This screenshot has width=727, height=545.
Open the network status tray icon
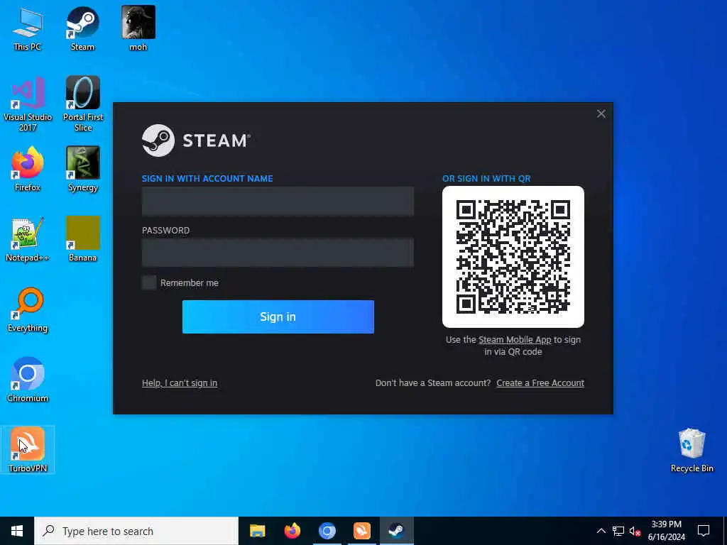pyautogui.click(x=618, y=531)
